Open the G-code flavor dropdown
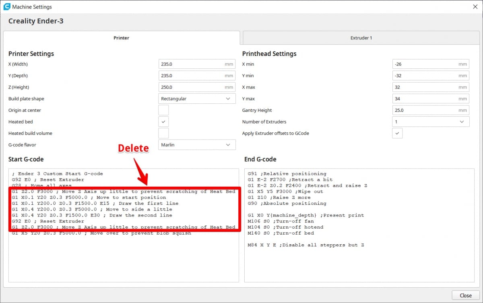 197,145
